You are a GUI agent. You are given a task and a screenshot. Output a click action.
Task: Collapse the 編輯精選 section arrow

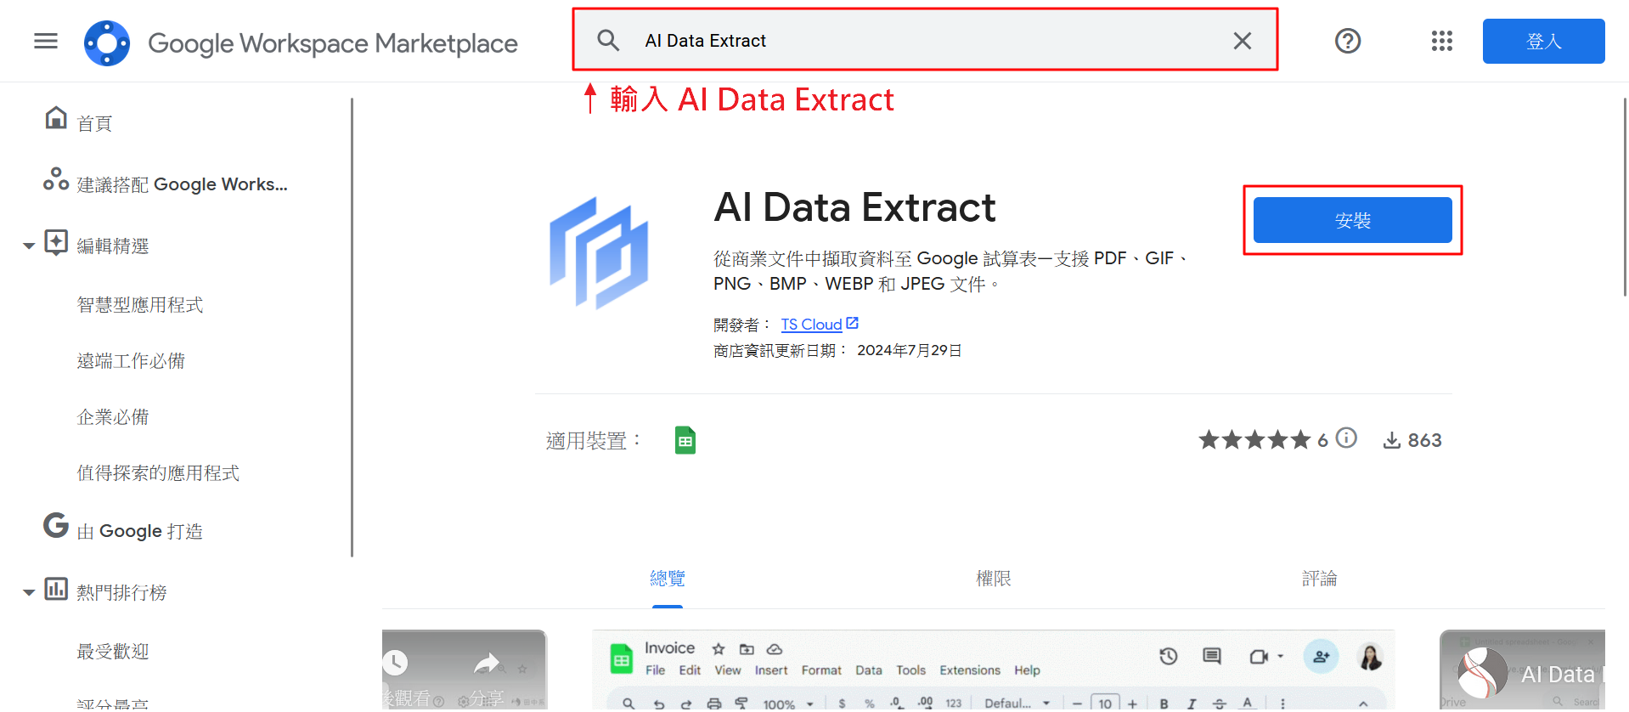[29, 246]
